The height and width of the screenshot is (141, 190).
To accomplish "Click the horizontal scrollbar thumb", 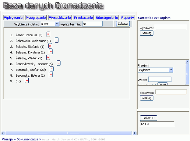I will 69,133.
